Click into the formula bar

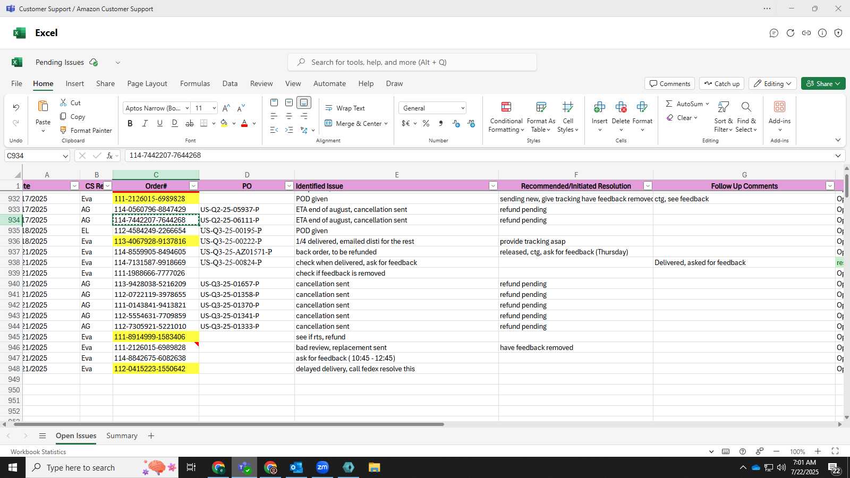[478, 156]
